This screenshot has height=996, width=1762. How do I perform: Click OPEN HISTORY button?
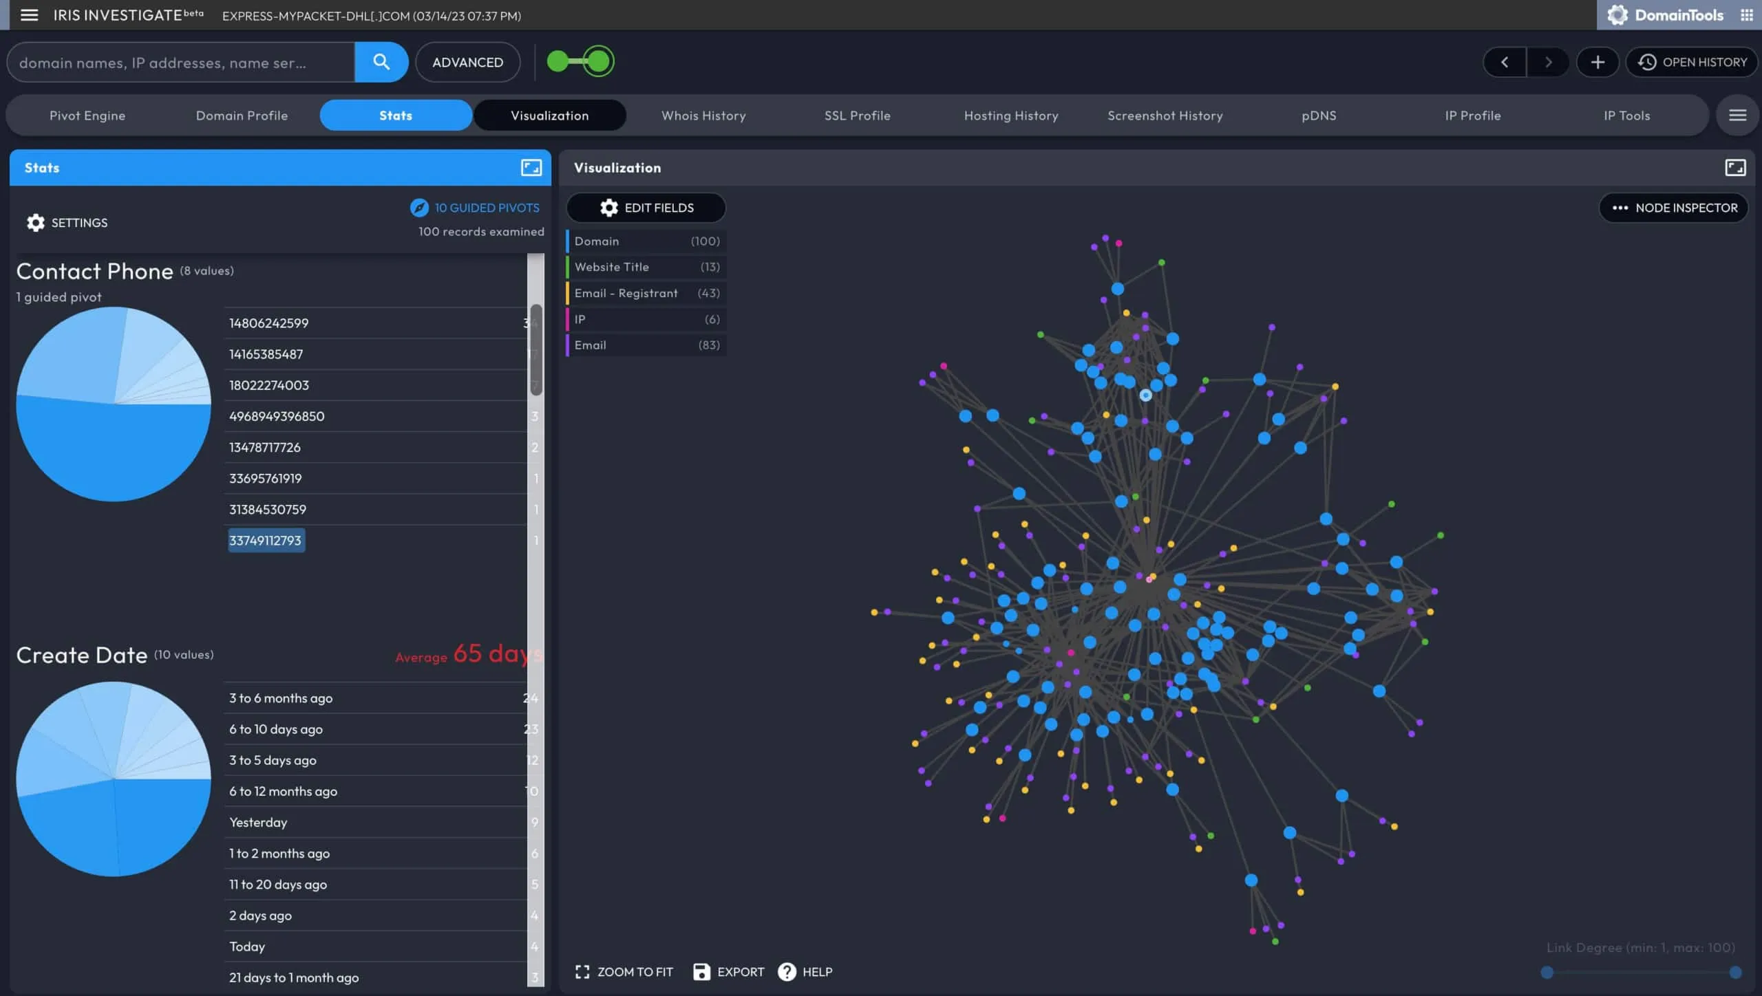(1692, 63)
